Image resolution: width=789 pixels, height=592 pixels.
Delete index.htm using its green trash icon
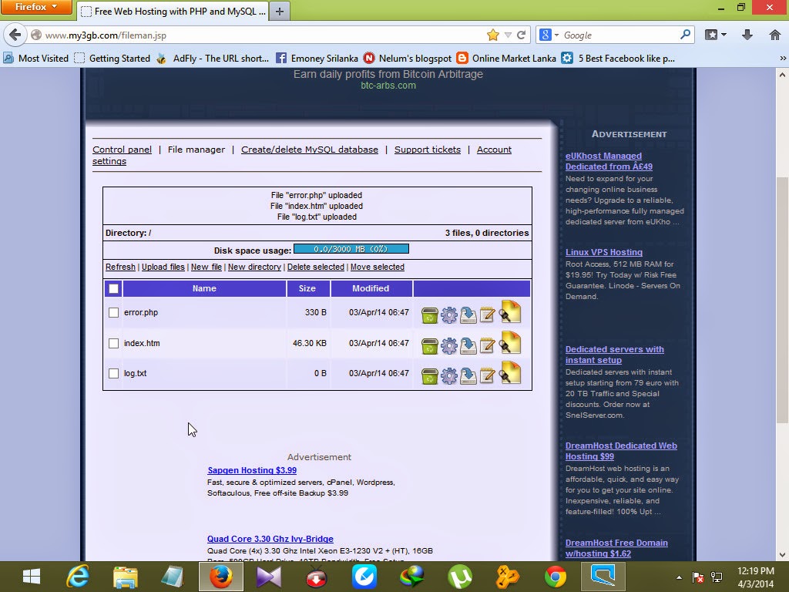(429, 346)
